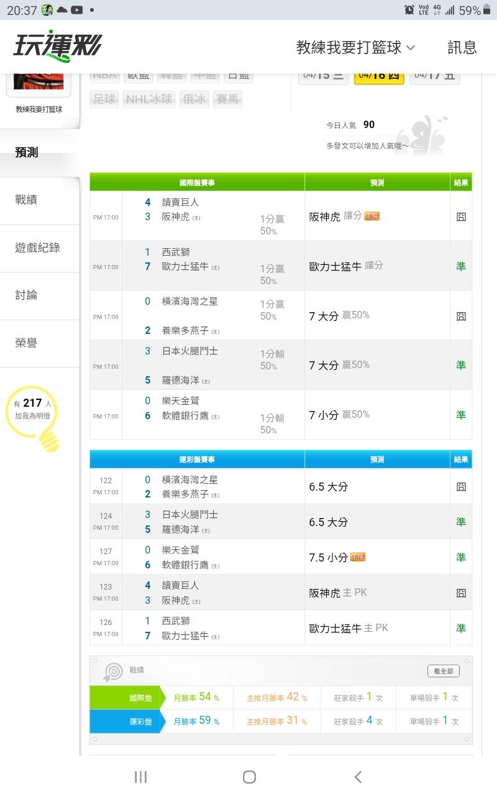Open the 遊戲紀錄 sidebar tab
This screenshot has width=497, height=796.
tap(38, 248)
